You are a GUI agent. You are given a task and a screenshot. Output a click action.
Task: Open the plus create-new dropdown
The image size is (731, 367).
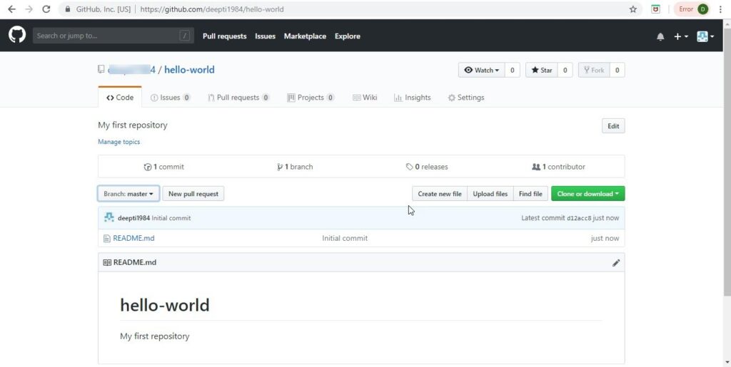(680, 36)
